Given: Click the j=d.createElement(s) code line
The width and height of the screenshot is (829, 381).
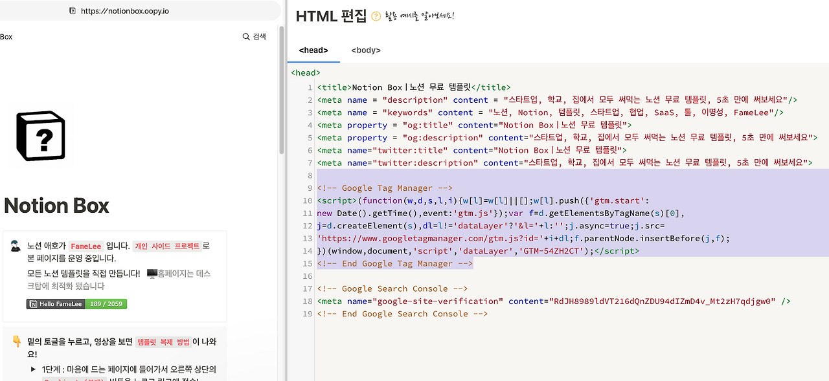Looking at the screenshot, I should 492,226.
